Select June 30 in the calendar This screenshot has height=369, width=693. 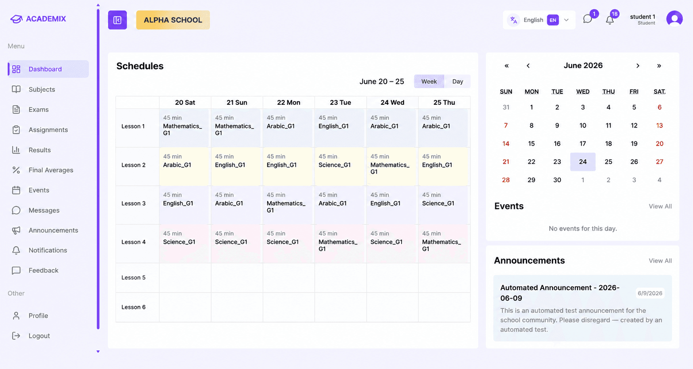point(557,180)
